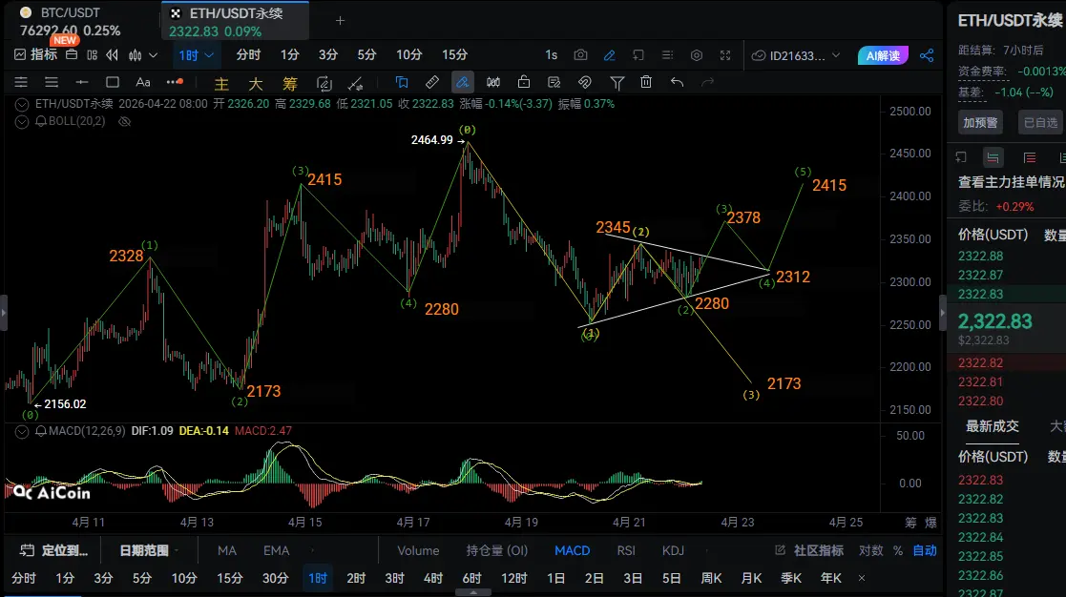Click the blue bookmark drawing icon

pyautogui.click(x=402, y=82)
